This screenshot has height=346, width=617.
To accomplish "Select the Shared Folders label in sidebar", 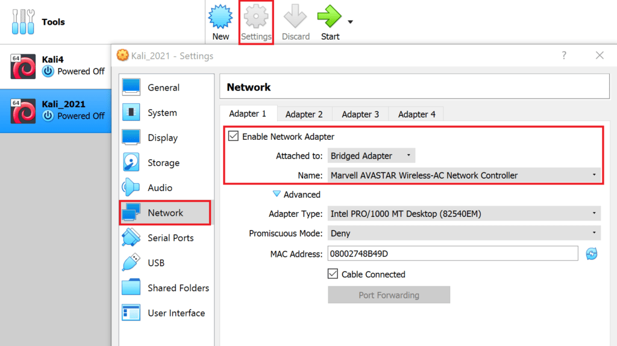I will (178, 288).
